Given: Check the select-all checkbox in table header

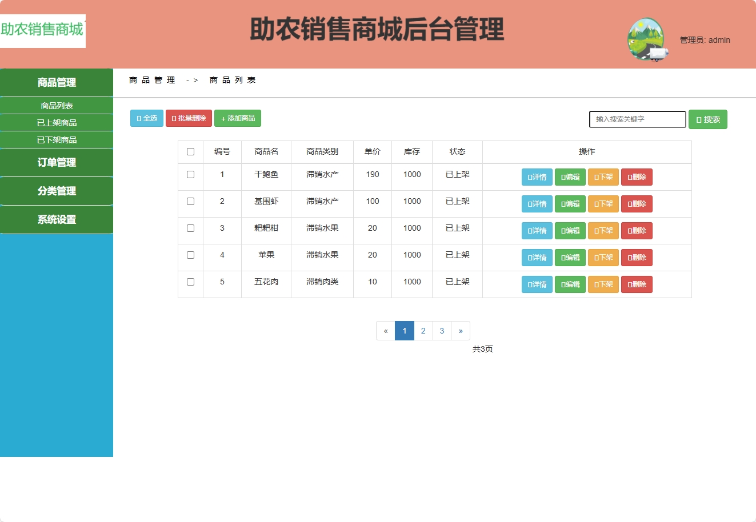Looking at the screenshot, I should 190,151.
